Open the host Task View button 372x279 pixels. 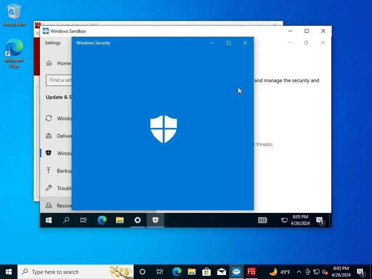[160, 272]
